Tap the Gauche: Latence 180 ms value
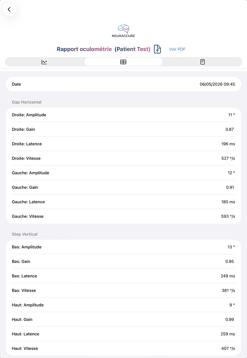Screen dimensions: 247x358 [228, 202]
